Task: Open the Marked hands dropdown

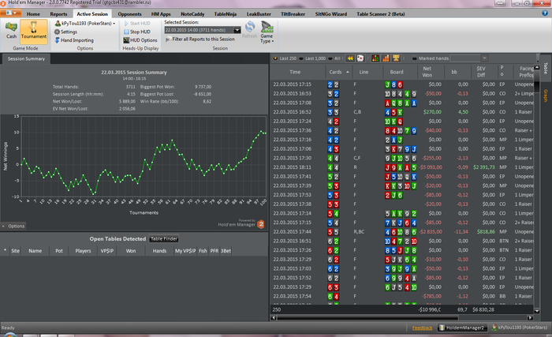Action: 484,58
